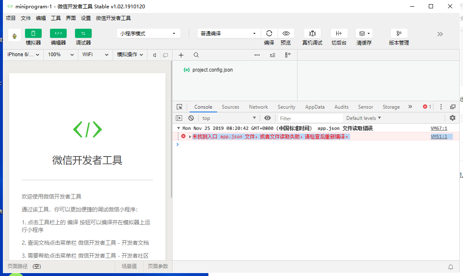Screen dimensions: 463x276
Task: Open the 微信开发者工具 menu
Action: pos(113,18)
